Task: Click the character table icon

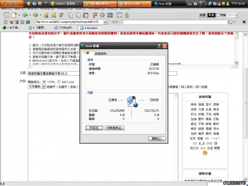Action: pos(119,15)
